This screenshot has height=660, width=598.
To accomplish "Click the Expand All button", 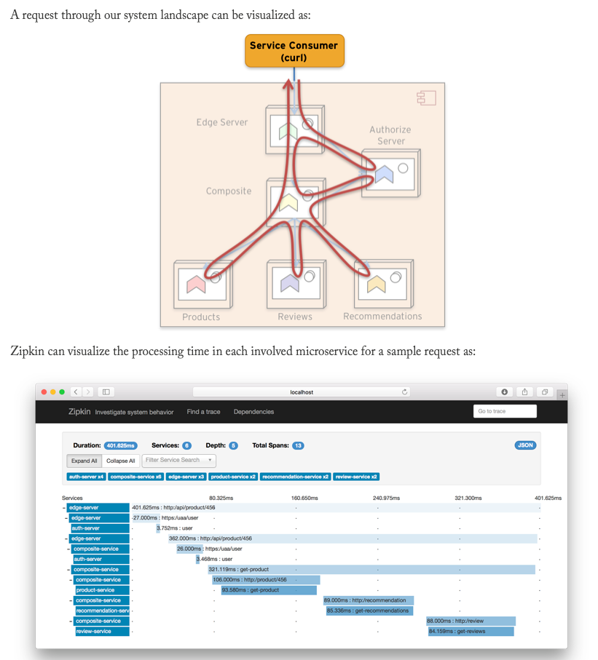I will coord(84,461).
